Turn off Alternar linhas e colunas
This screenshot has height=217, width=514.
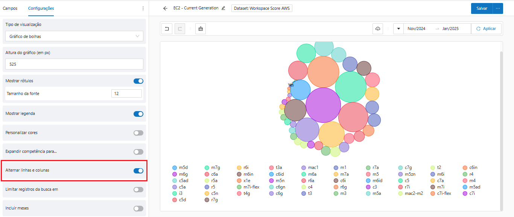click(138, 171)
